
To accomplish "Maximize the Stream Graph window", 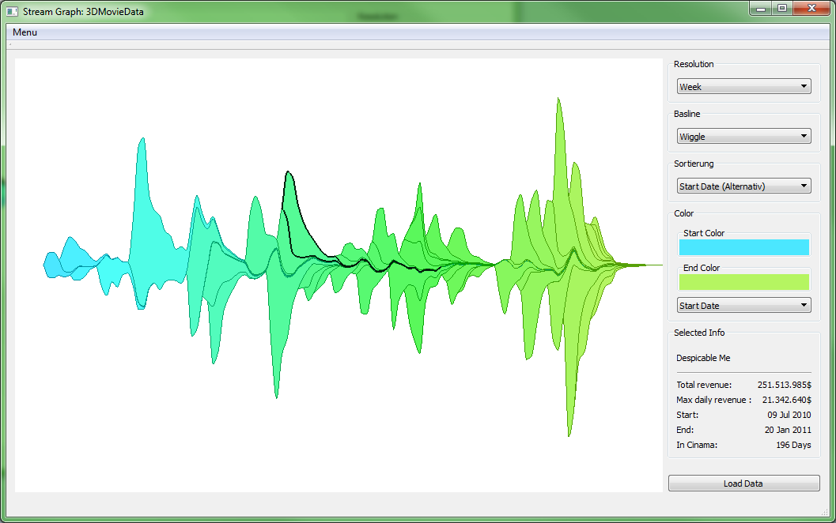I will (x=781, y=8).
